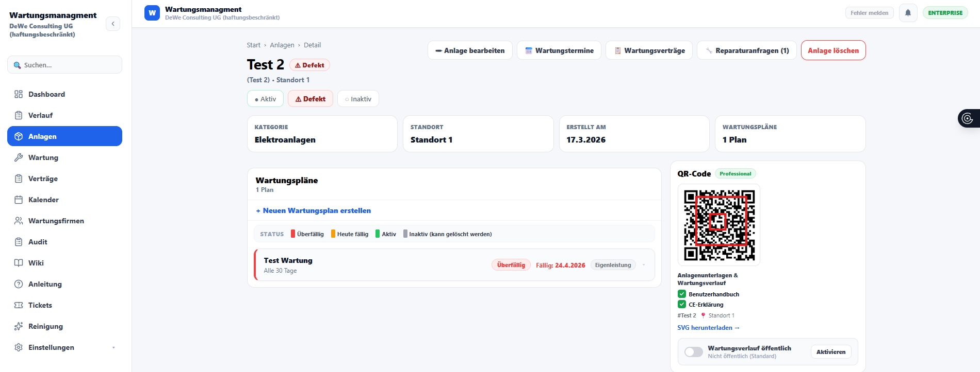Click the Wiki book icon
The image size is (980, 372).
tap(19, 263)
